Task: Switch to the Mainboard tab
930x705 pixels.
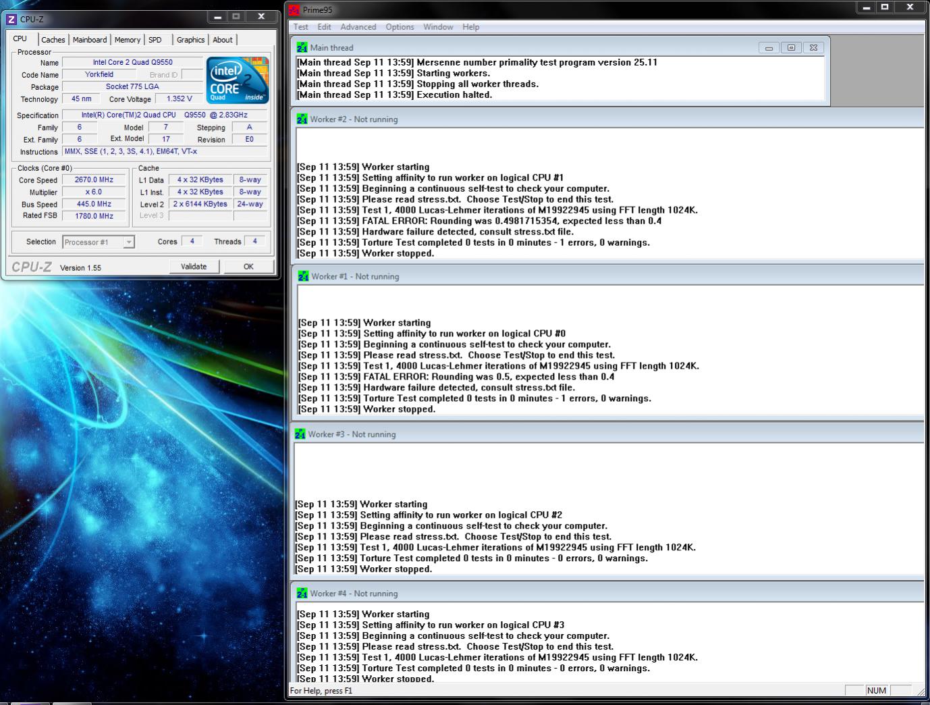Action: coord(90,40)
